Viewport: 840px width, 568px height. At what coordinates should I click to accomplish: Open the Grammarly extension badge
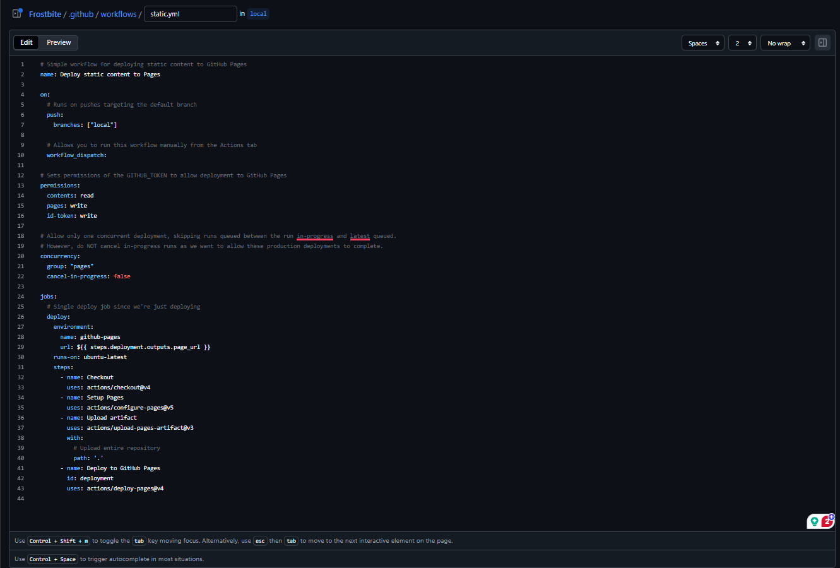pyautogui.click(x=820, y=521)
